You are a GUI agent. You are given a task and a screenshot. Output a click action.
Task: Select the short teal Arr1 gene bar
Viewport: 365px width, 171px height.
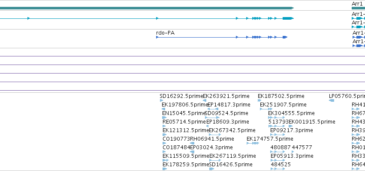[x=358, y=8]
